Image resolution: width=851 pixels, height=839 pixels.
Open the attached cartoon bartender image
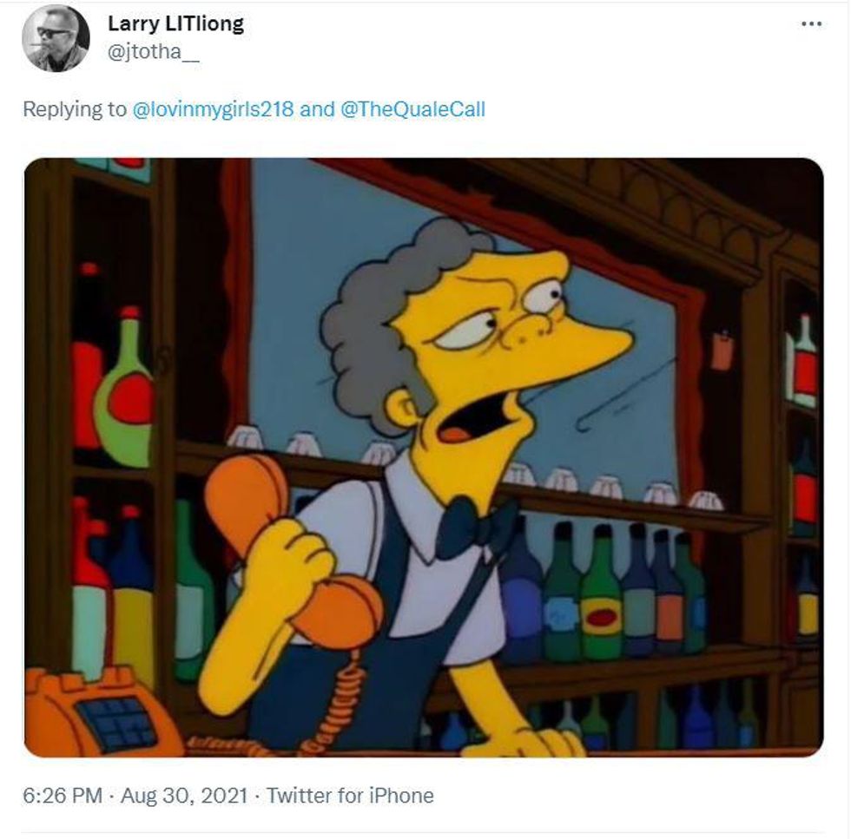coord(423,456)
